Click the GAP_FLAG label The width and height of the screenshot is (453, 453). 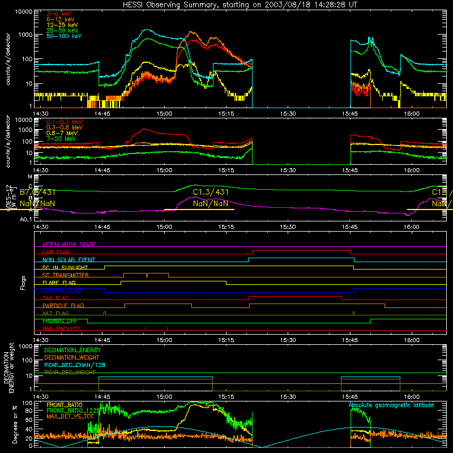55,252
